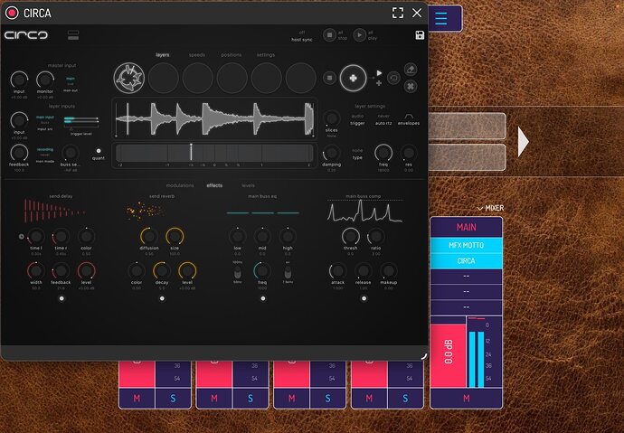Click the clear layer X icon
Screen dimensions: 624x433
[411, 86]
